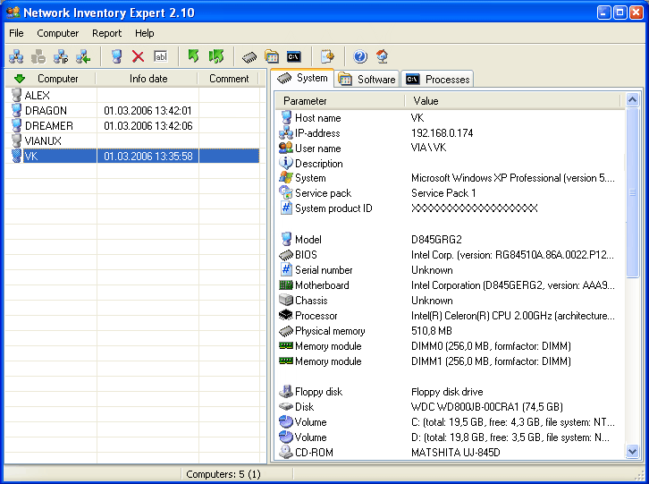Click the vertical scrollbar thumb in System panel
This screenshot has width=649, height=484.
point(632,192)
